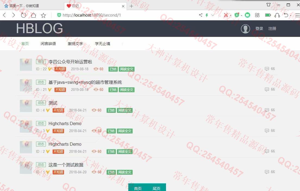The width and height of the screenshot is (300, 191).
Task: Click the 注册 register link
Action: [272, 28]
